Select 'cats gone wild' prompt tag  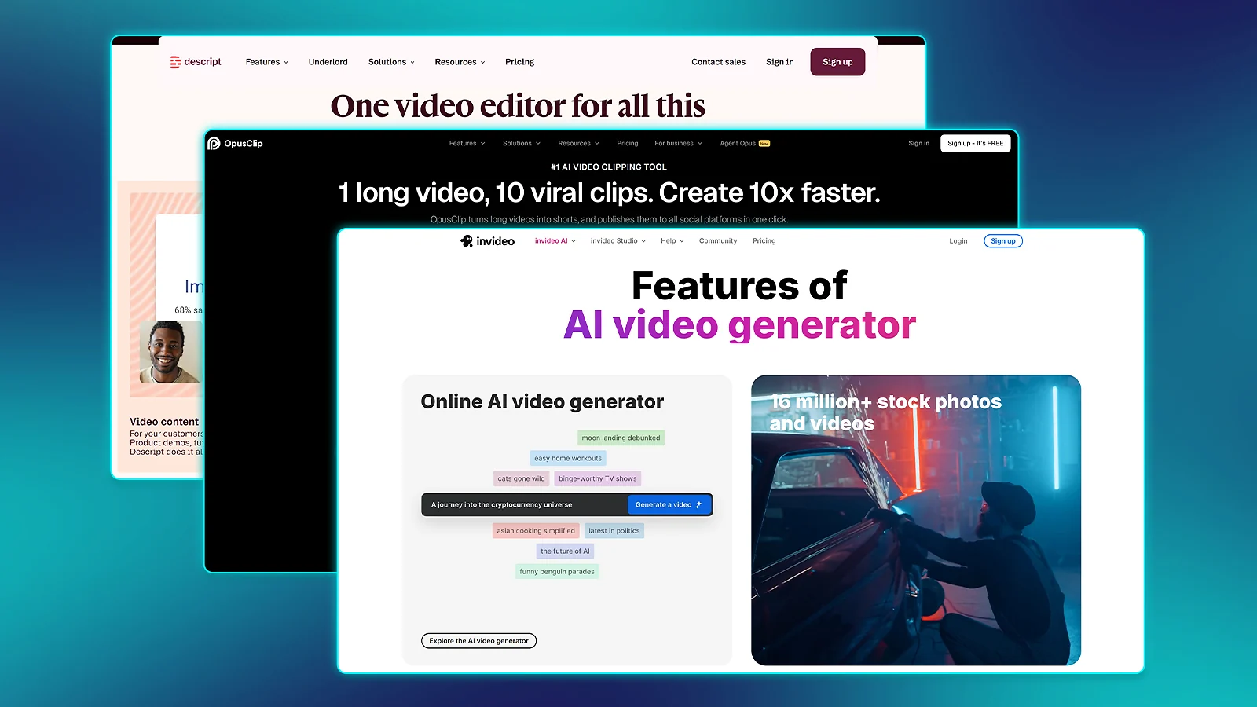tap(521, 479)
